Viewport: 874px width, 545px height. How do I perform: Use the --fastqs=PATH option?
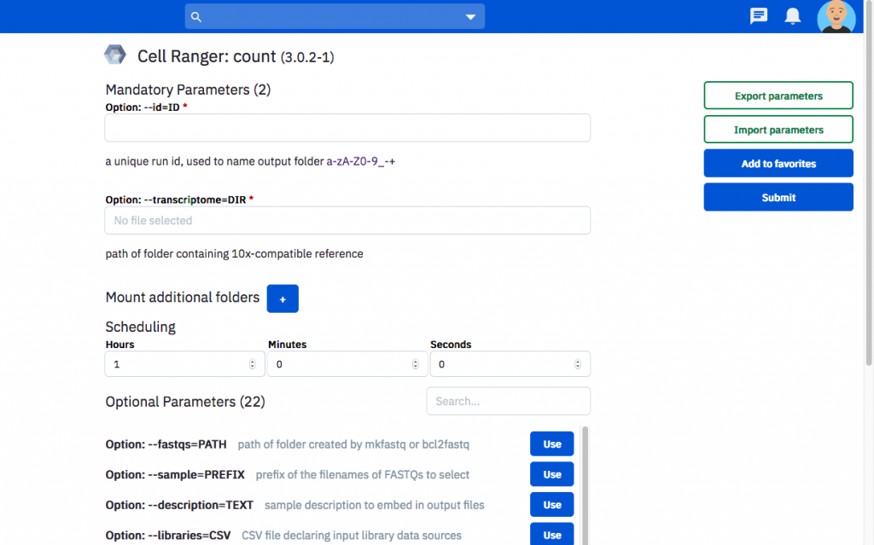(x=552, y=444)
